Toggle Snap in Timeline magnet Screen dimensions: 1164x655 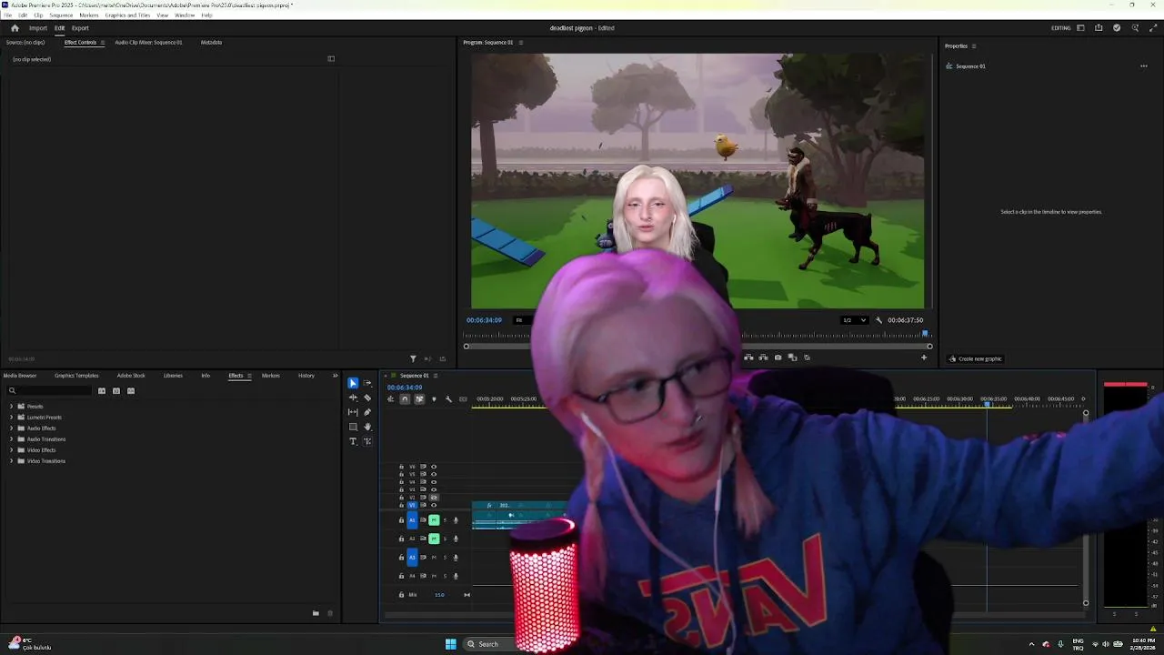tap(405, 399)
